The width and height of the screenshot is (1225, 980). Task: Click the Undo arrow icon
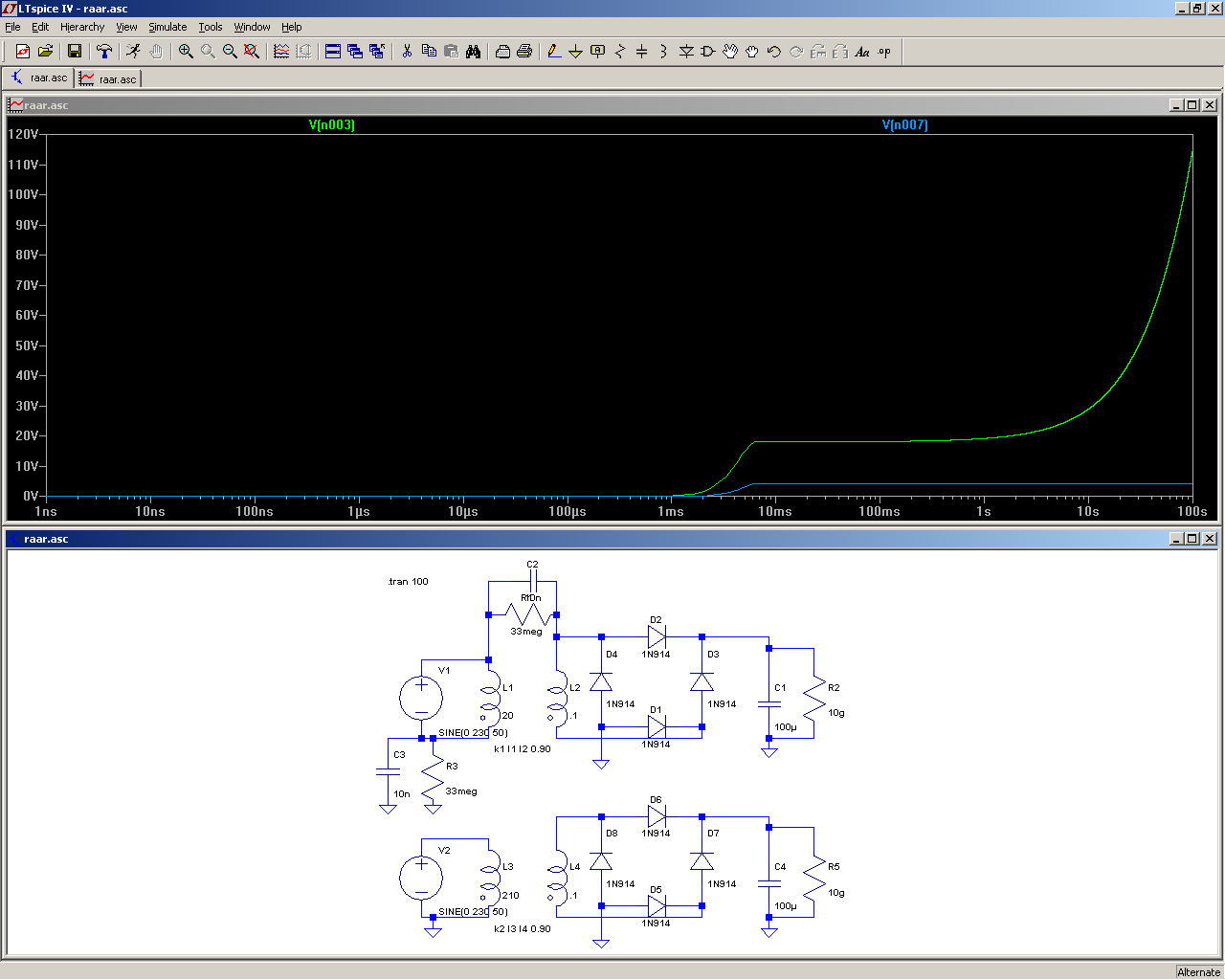(x=774, y=52)
